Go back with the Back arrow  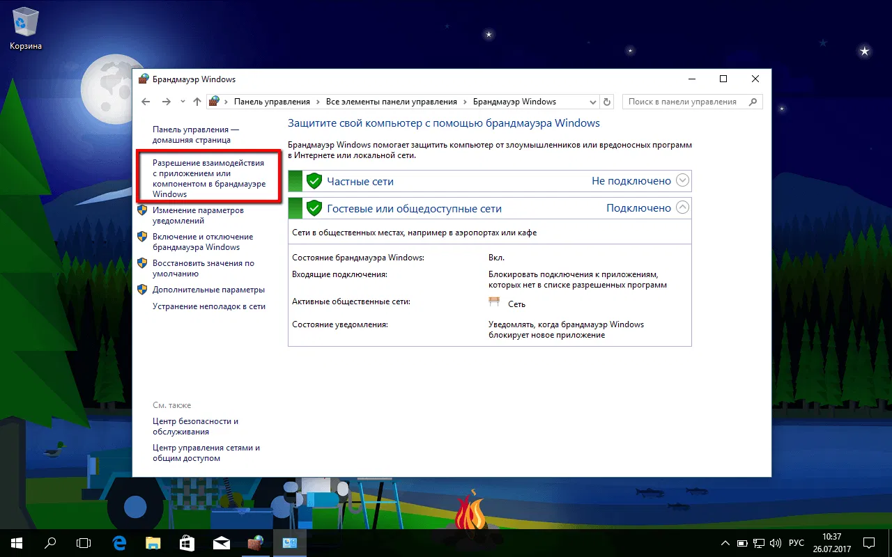coord(146,102)
